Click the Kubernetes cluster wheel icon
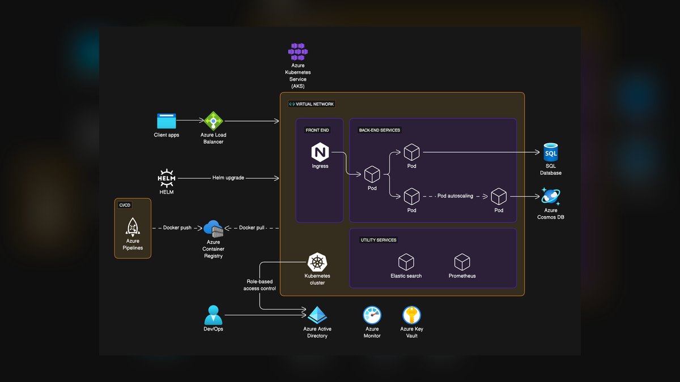The image size is (680, 382). [317, 262]
